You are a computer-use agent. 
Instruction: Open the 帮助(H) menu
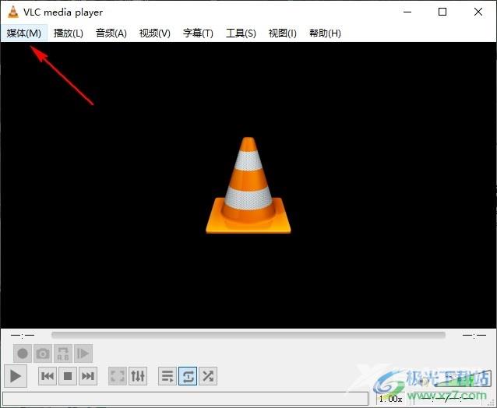(325, 33)
